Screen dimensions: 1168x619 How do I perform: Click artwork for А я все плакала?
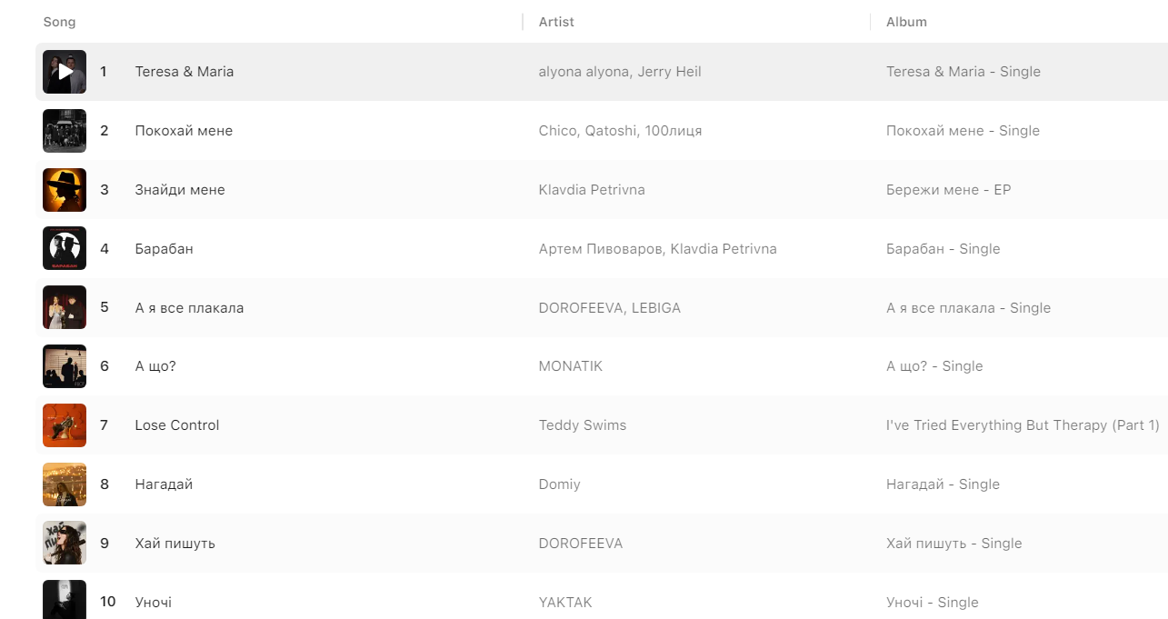pyautogui.click(x=65, y=307)
